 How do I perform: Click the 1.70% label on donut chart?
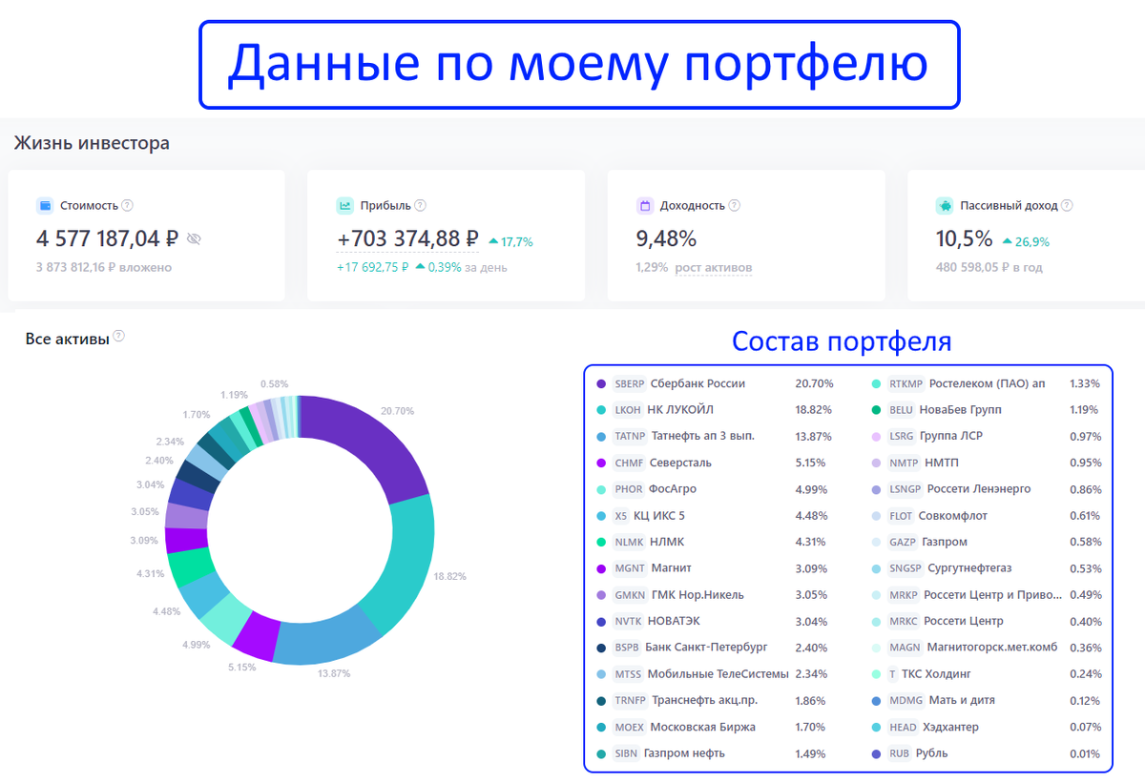click(197, 415)
